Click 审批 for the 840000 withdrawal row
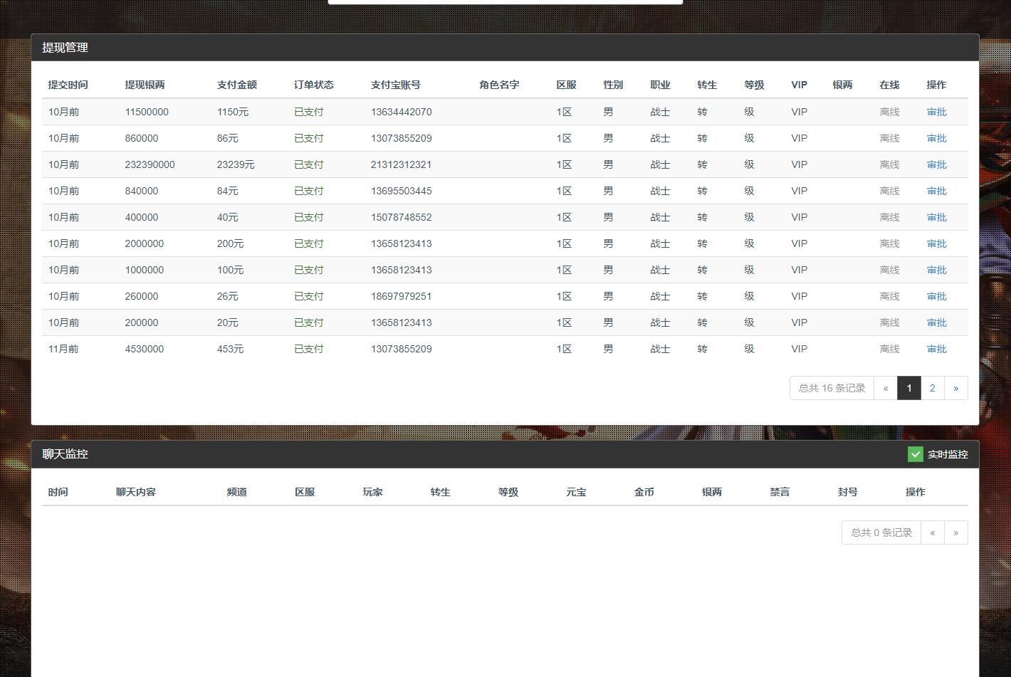The width and height of the screenshot is (1011, 677). [936, 191]
